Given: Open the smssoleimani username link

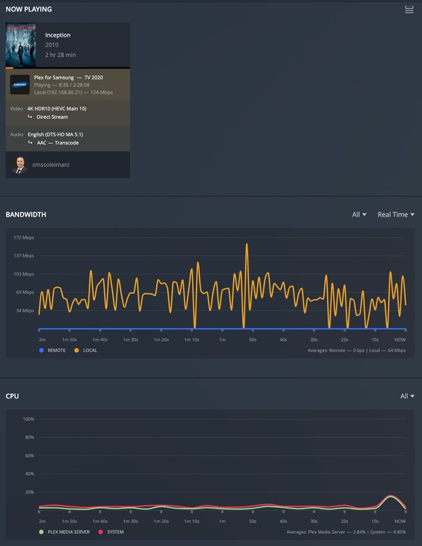Looking at the screenshot, I should point(51,165).
